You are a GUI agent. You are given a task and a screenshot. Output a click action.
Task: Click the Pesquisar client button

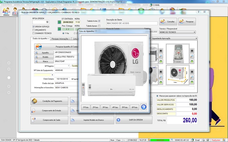pos(187,22)
